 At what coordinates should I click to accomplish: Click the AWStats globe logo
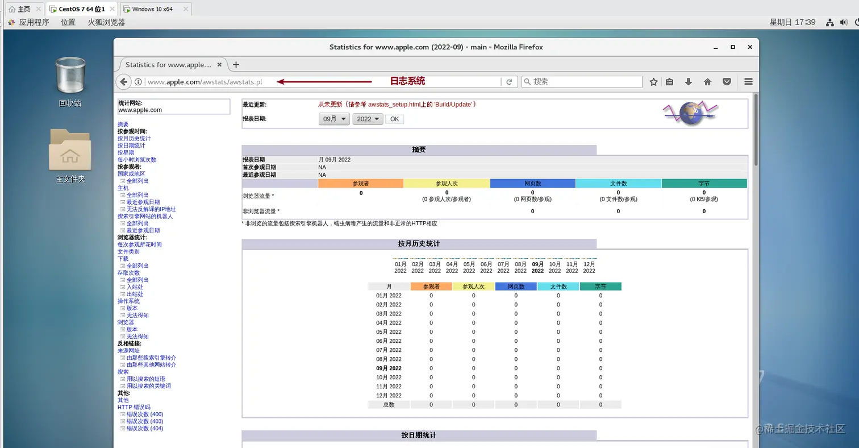(x=690, y=113)
